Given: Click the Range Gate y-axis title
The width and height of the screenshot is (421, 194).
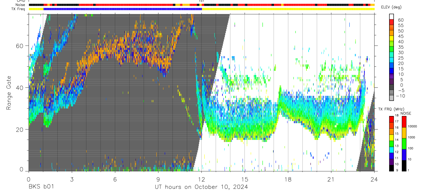Looking at the screenshot, I should click(8, 93).
